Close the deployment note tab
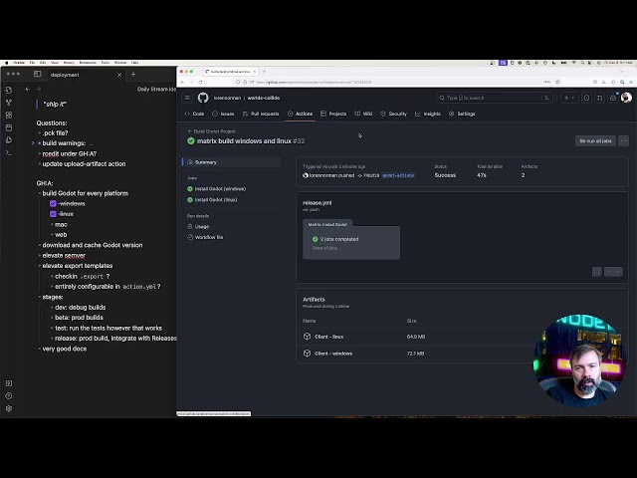Screen dimensions: 637x478 119,75
